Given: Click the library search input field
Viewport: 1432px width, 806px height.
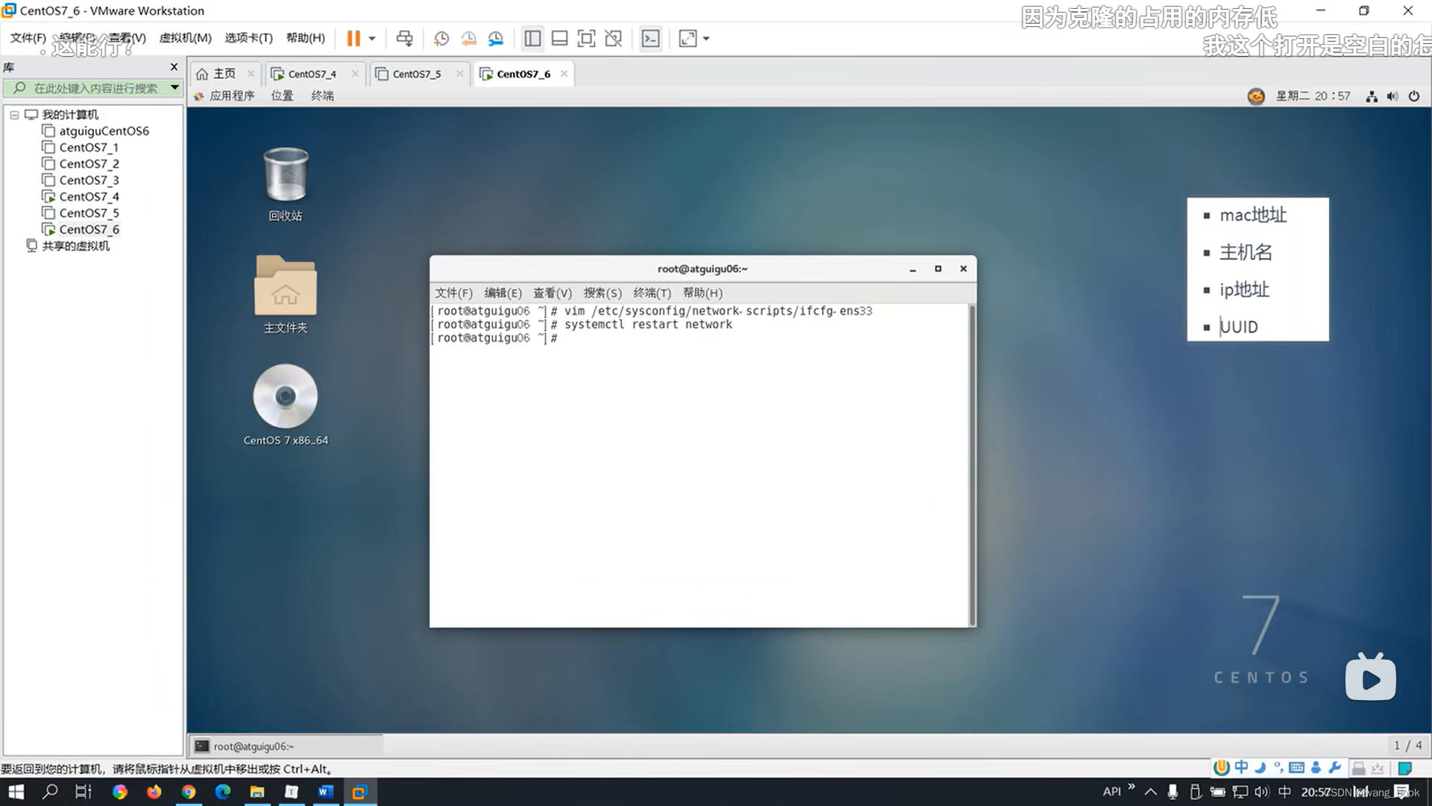Looking at the screenshot, I should (x=95, y=88).
